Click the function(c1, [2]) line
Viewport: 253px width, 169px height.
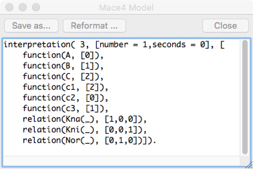tap(65, 87)
